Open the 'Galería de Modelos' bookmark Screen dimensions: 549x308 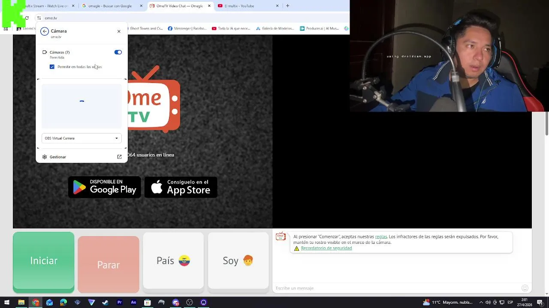[275, 29]
